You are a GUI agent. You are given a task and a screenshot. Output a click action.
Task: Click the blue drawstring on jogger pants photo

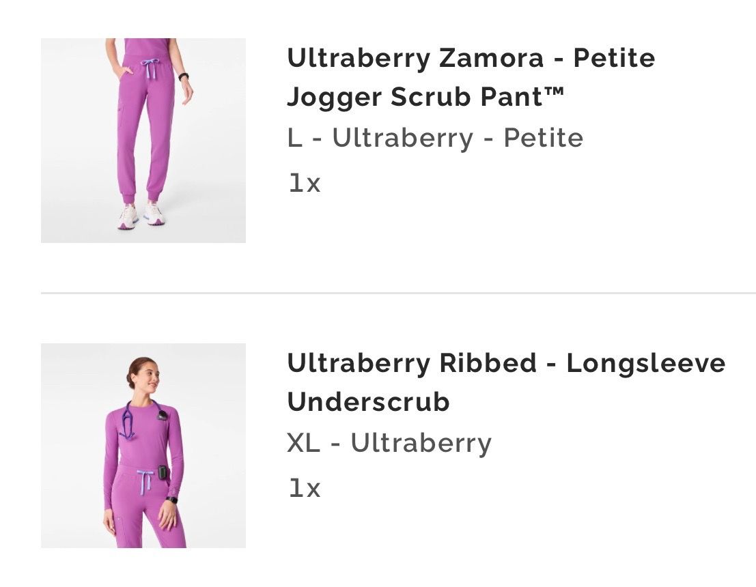(x=150, y=68)
